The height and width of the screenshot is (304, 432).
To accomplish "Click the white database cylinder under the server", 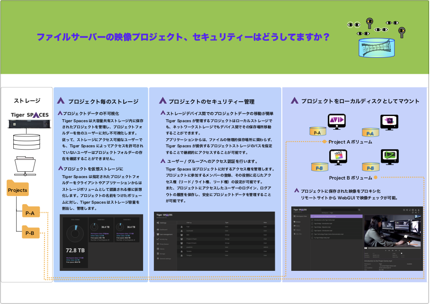I will point(27,142).
